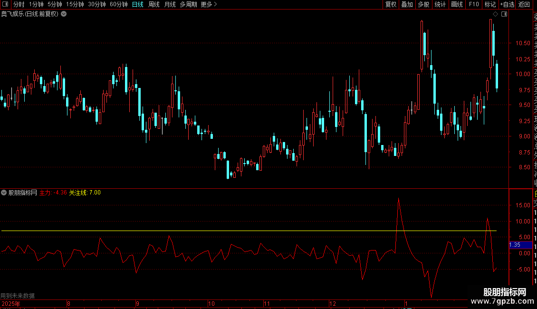The height and width of the screenshot is (309, 537).
Task: Switch to 日线 daily chart
Action: coord(138,4)
